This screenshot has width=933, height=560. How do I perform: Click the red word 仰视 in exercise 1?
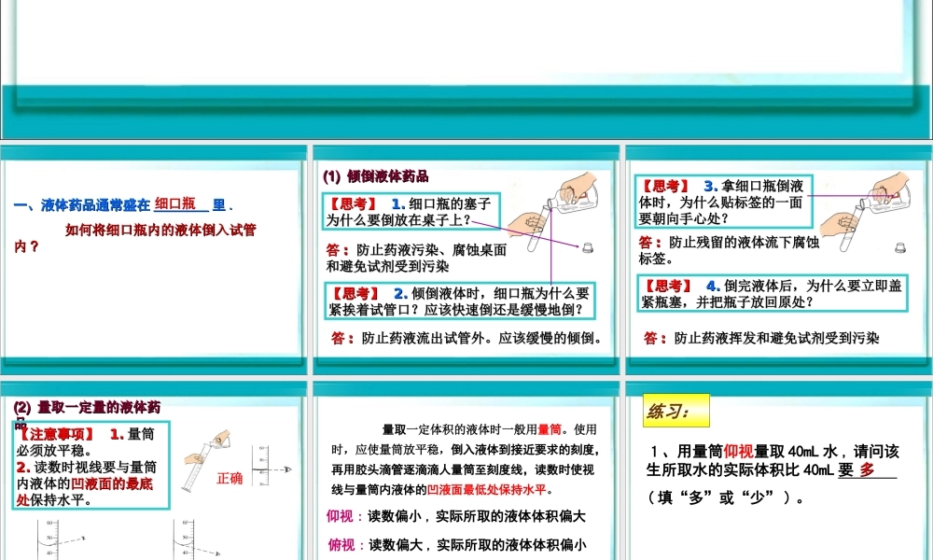[x=738, y=452]
